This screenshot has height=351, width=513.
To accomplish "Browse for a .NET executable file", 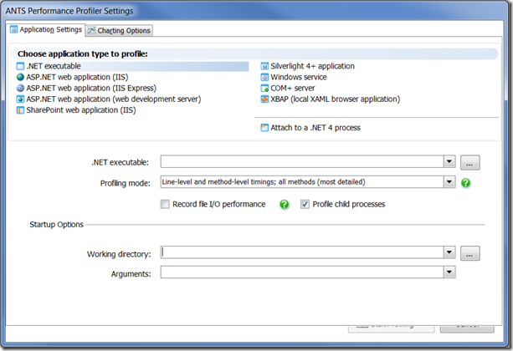I will click(x=470, y=162).
